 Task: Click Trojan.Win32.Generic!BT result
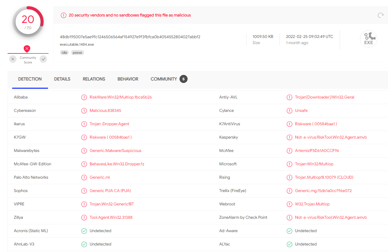tap(112, 204)
